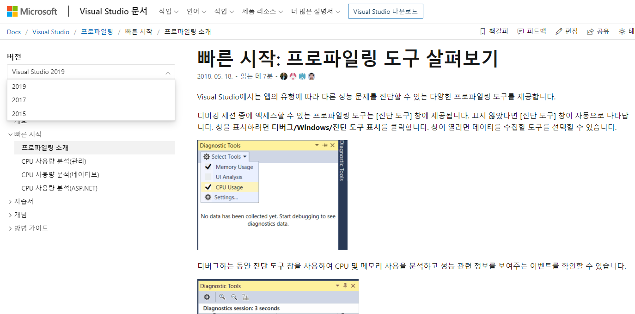
Task: Open the Visual Studio 문서 link
Action: pyautogui.click(x=114, y=11)
